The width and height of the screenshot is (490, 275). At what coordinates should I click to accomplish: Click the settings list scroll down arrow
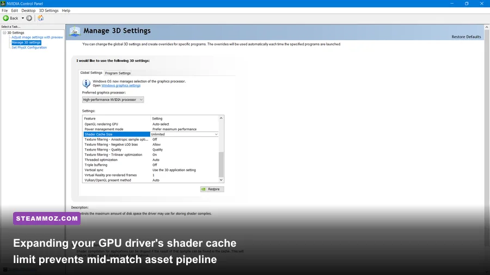tap(221, 180)
